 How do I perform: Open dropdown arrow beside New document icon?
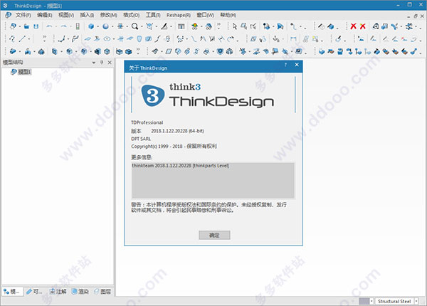click(x=20, y=26)
